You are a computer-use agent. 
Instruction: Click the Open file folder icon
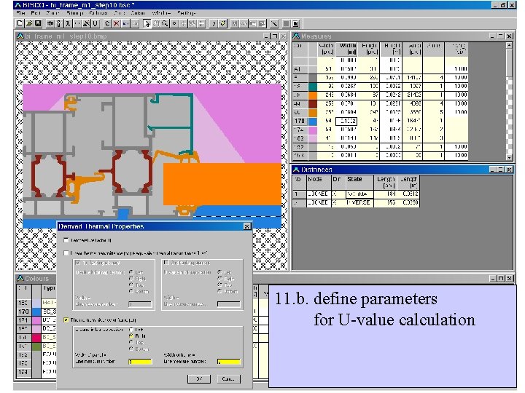point(28,23)
